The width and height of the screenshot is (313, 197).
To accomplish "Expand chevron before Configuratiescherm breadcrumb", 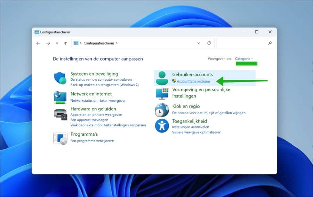I will pos(81,43).
